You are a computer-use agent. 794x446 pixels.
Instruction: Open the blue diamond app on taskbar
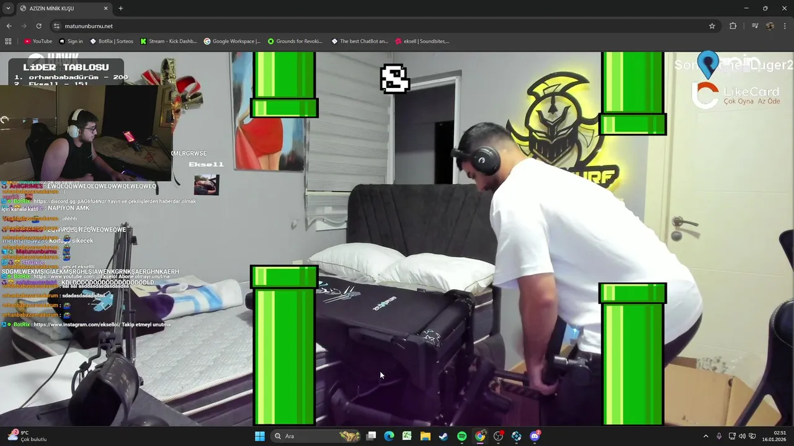(517, 436)
